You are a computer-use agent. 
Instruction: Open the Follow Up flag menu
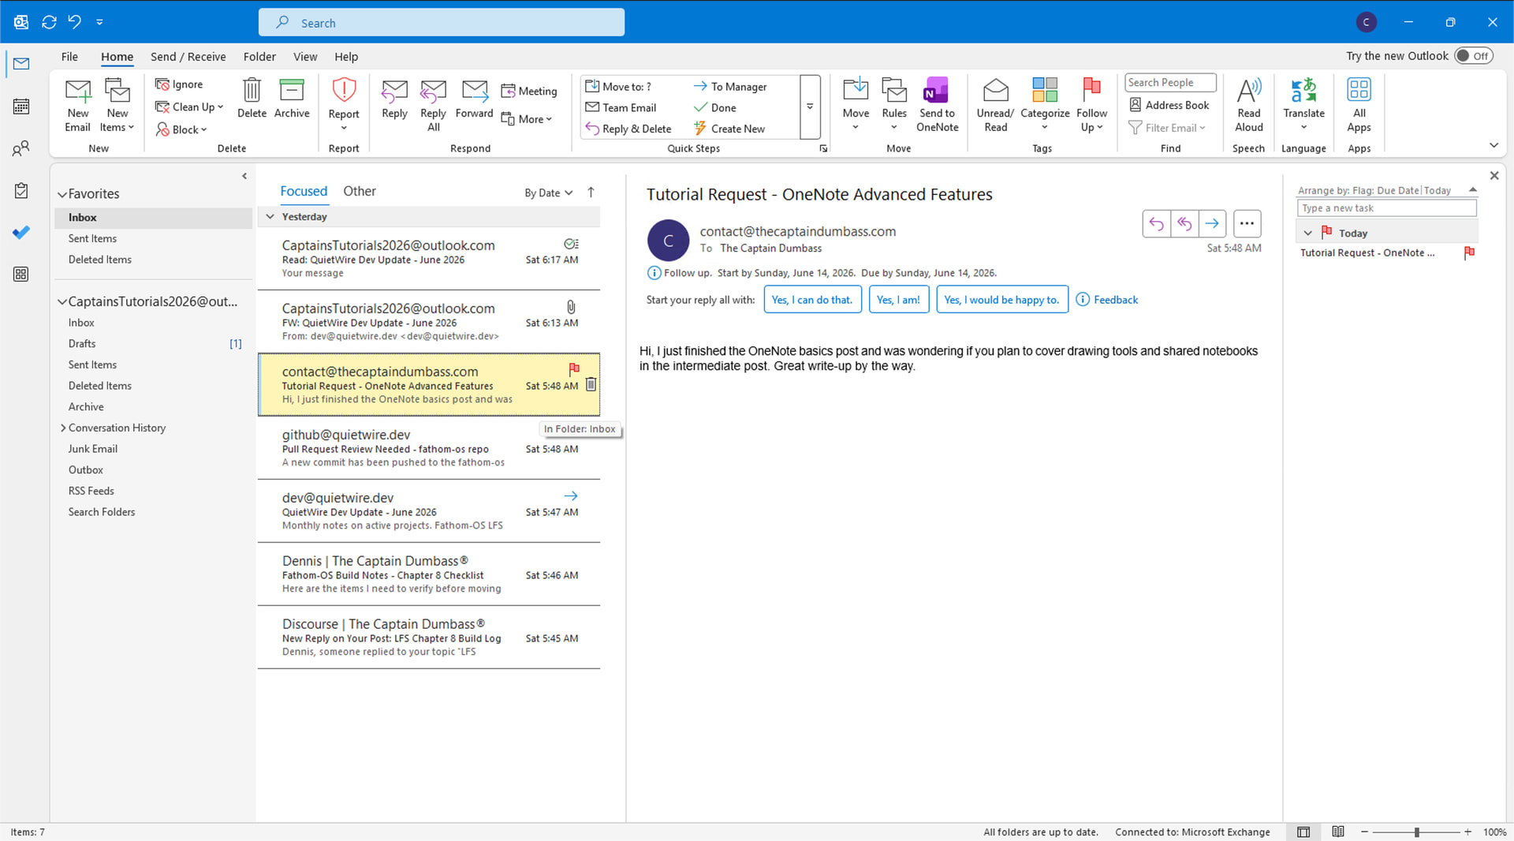point(1091,105)
